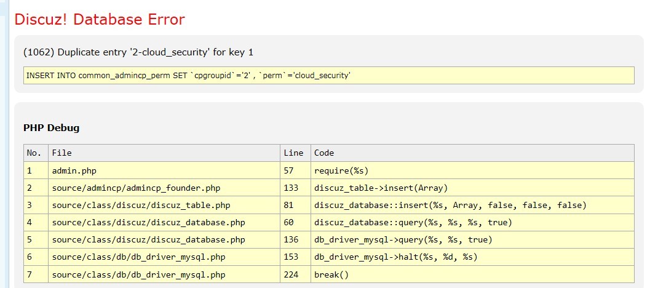Select discuz_database.php file cell in row 5
This screenshot has width=650, height=288.
[x=164, y=240]
